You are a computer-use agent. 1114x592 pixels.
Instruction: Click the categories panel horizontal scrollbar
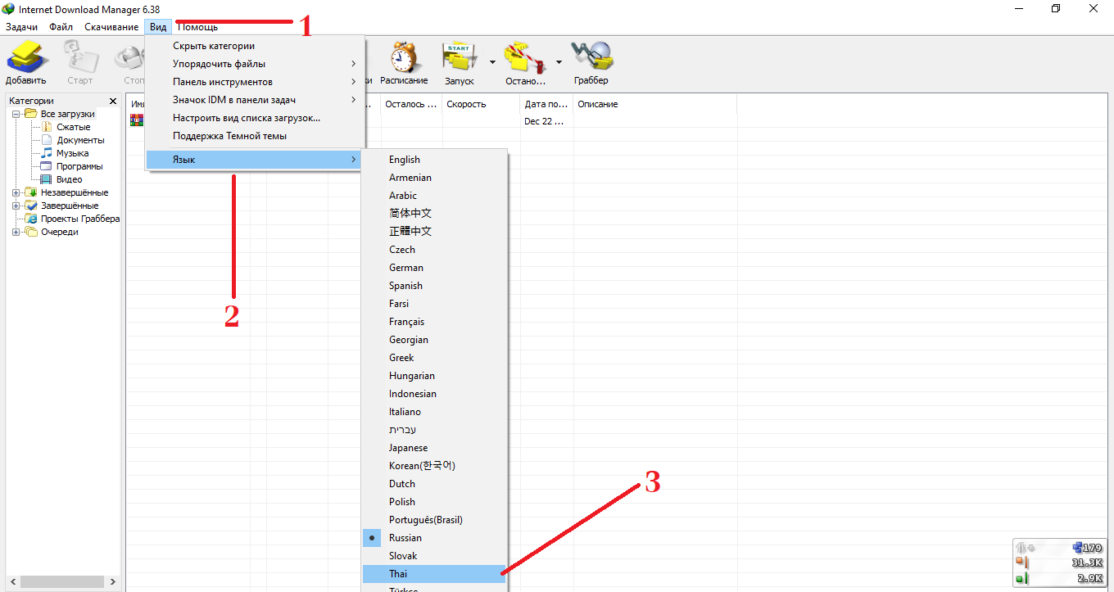pyautogui.click(x=62, y=581)
